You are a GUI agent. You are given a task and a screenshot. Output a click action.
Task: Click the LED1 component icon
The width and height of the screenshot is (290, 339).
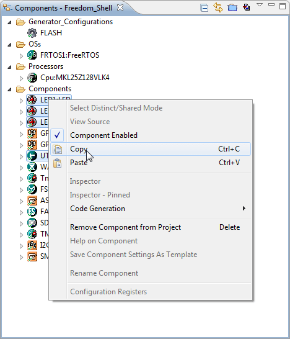coord(32,100)
